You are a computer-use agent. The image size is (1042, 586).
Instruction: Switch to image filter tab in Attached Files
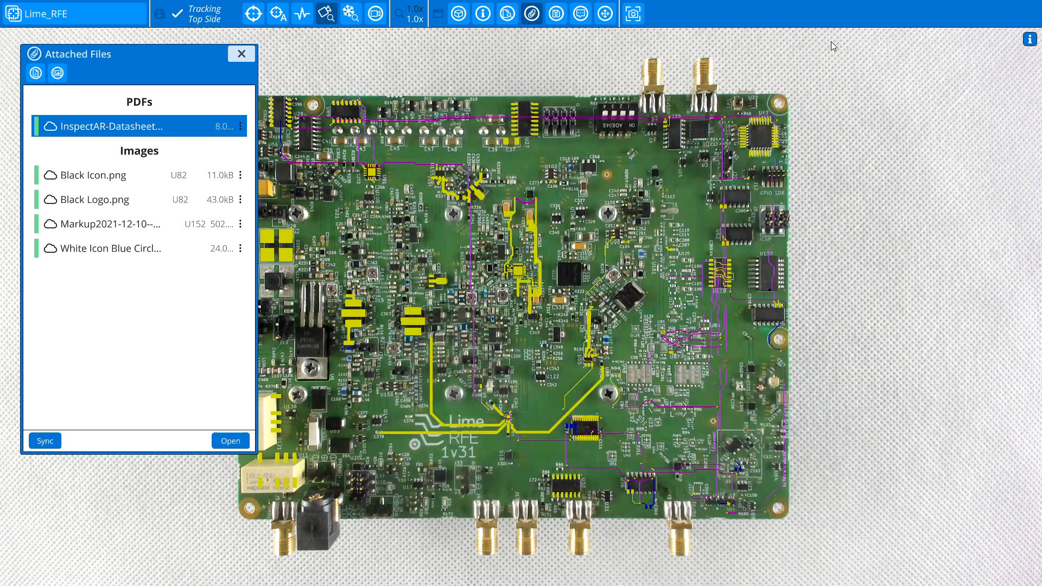58,73
